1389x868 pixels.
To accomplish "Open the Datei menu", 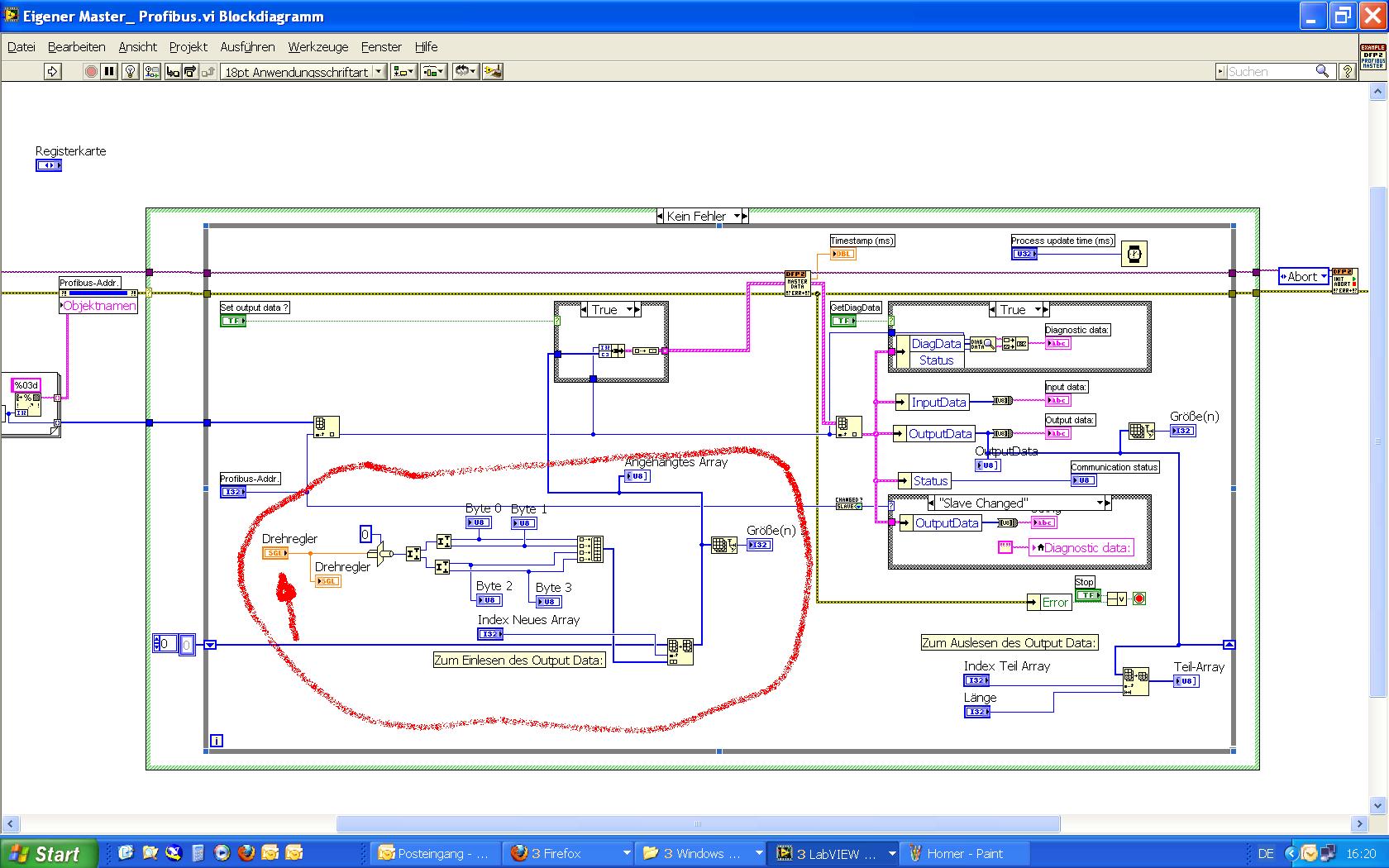I will pyautogui.click(x=21, y=47).
